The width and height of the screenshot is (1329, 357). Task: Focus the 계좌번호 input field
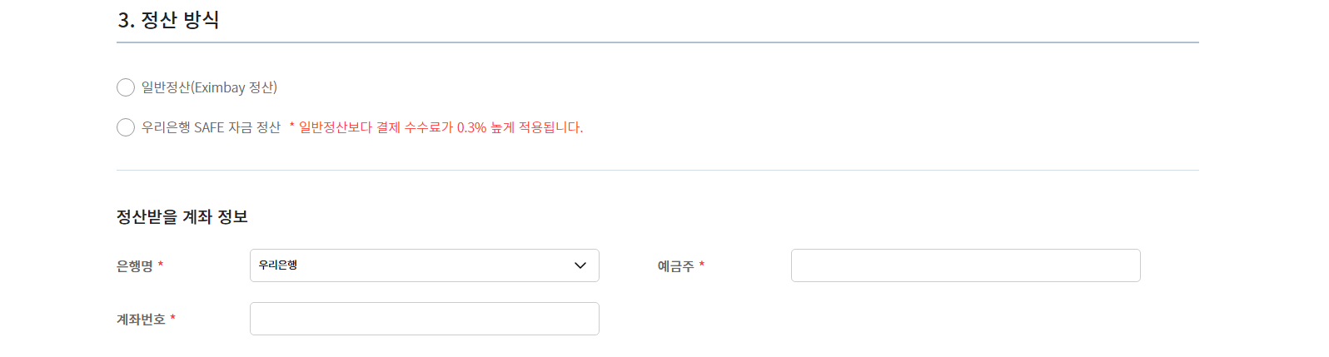[424, 319]
